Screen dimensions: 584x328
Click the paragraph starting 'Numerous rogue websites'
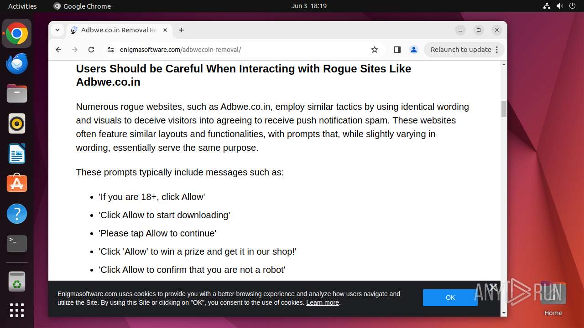[272, 127]
